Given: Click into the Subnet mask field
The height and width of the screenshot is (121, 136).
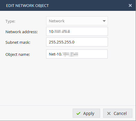Looking at the screenshot, I should point(77,42).
